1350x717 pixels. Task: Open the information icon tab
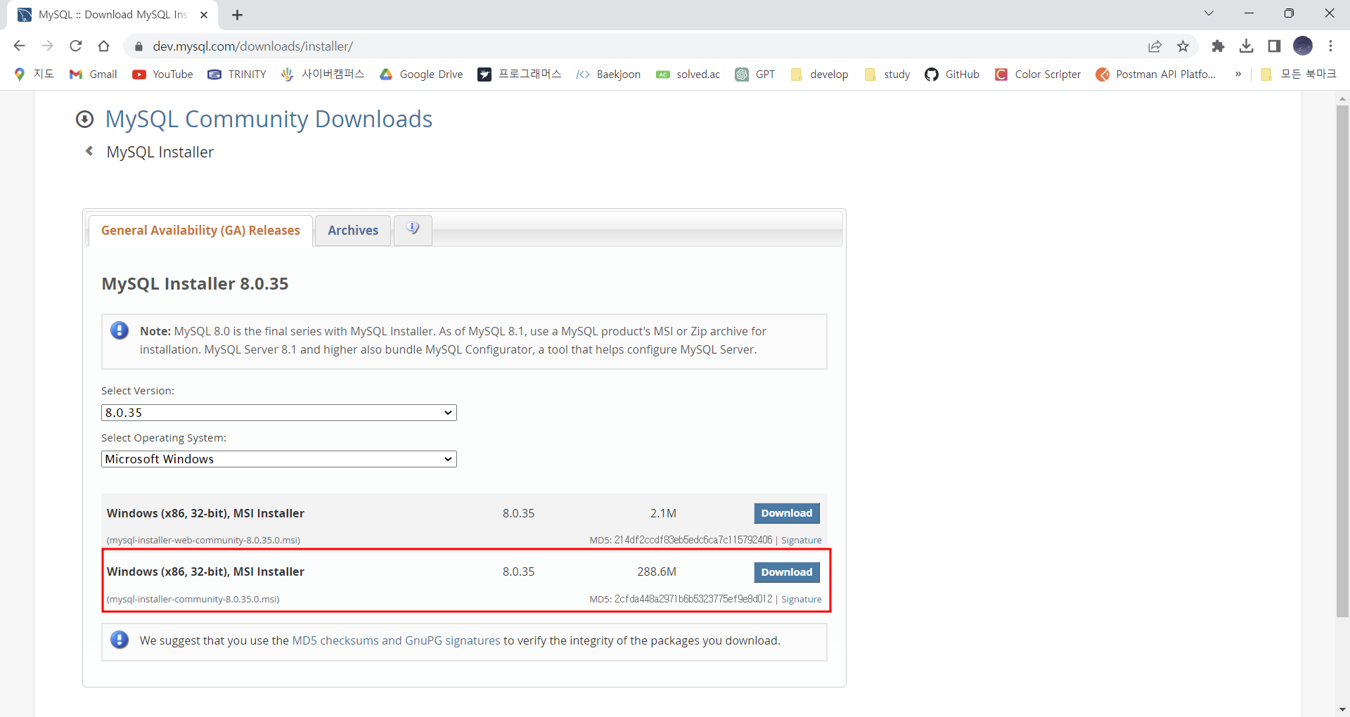pyautogui.click(x=413, y=229)
